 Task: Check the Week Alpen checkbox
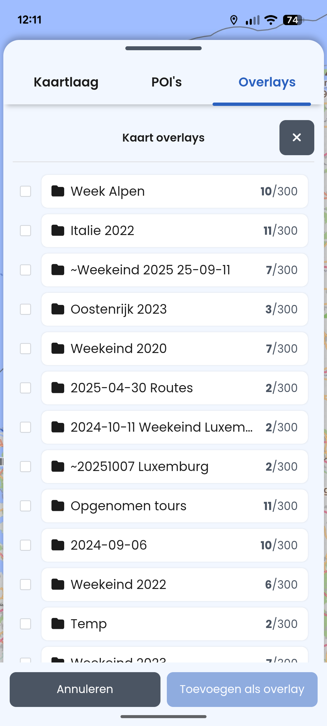[x=25, y=191]
